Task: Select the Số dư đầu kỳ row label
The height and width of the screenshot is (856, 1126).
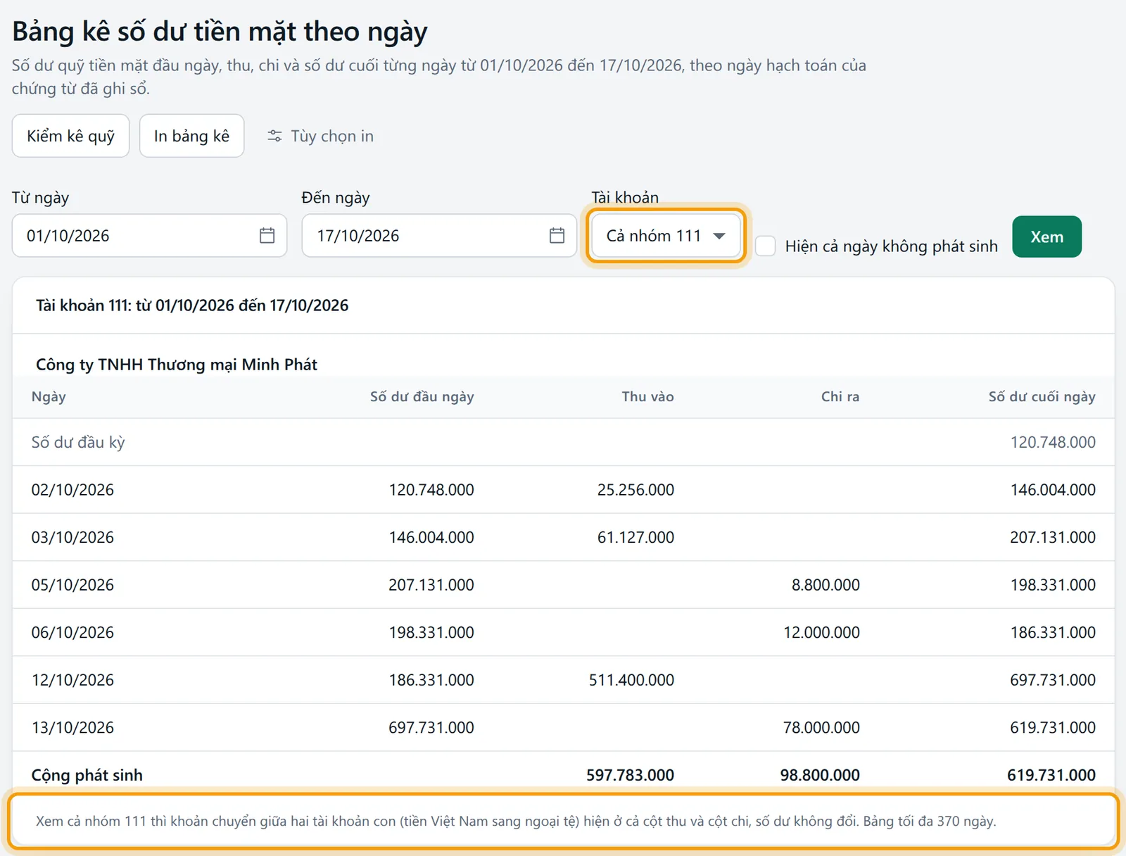Action: (78, 442)
